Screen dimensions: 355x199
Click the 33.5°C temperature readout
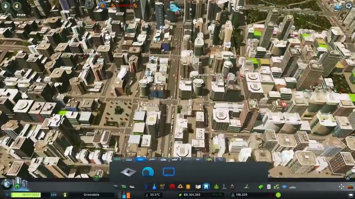(155, 195)
